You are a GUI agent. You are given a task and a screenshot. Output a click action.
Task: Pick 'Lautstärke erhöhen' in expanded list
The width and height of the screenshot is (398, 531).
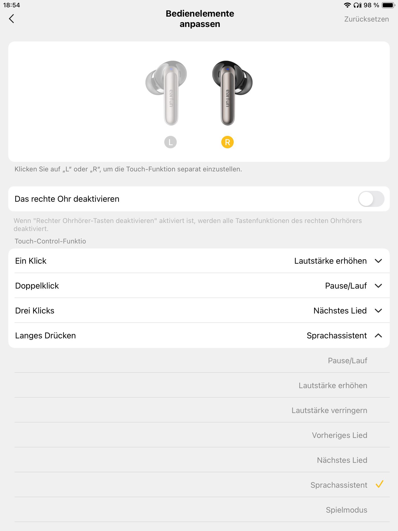(x=333, y=386)
